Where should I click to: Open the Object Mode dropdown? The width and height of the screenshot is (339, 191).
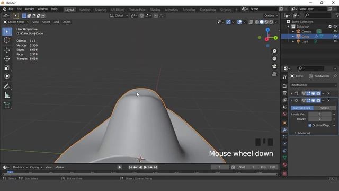click(x=16, y=22)
